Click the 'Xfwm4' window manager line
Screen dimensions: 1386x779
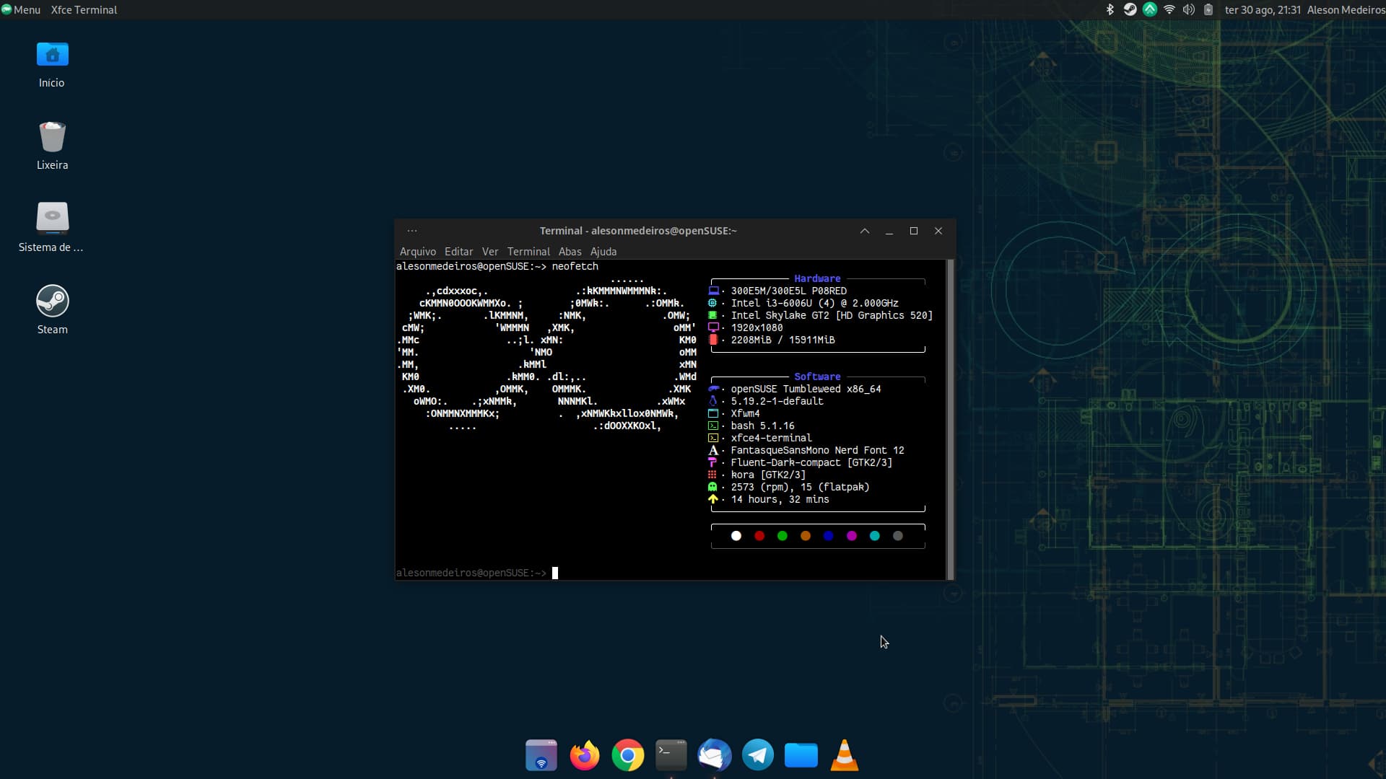[745, 413]
